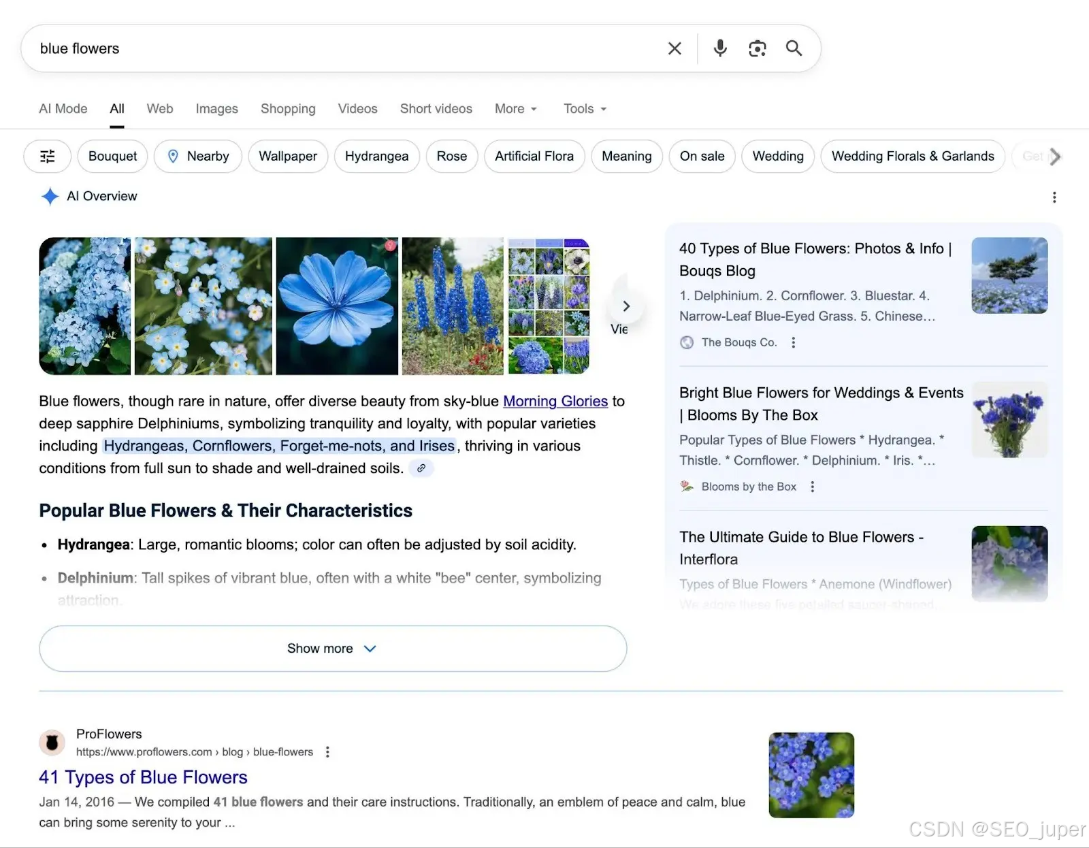Select the Meaning filter chip
1089x848 pixels.
627,157
